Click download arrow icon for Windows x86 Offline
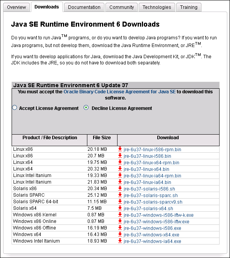This screenshot has width=230, height=258. pos(120,228)
